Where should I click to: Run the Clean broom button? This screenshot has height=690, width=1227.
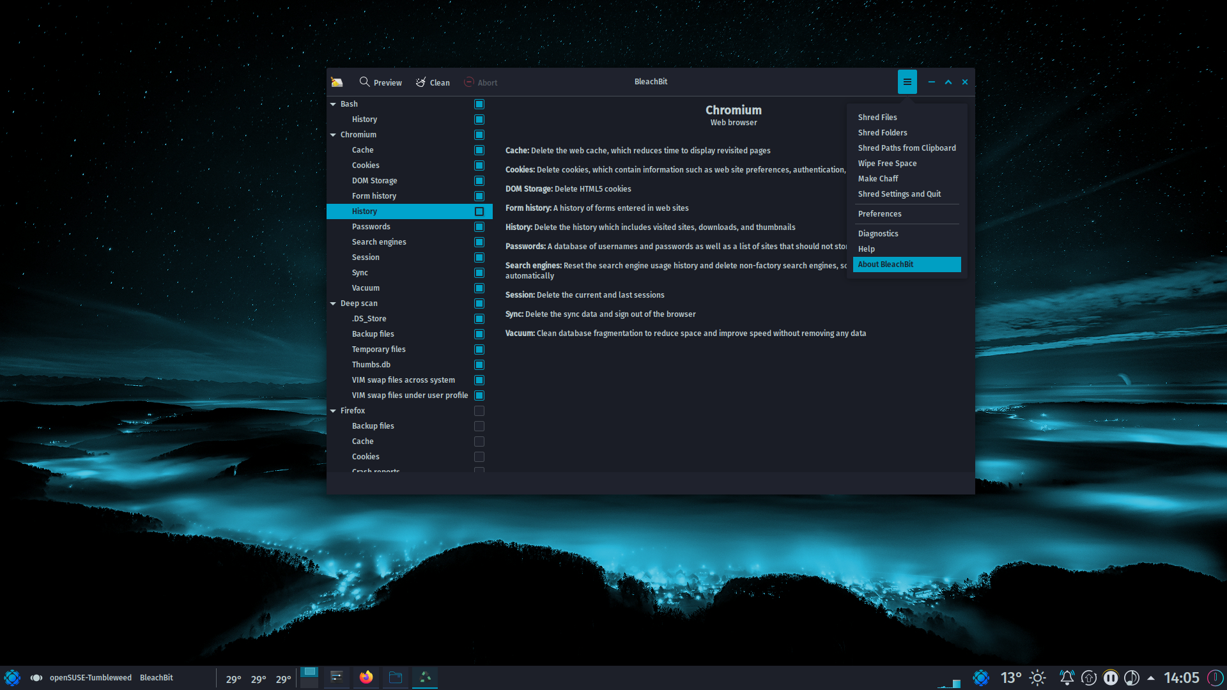(x=433, y=82)
